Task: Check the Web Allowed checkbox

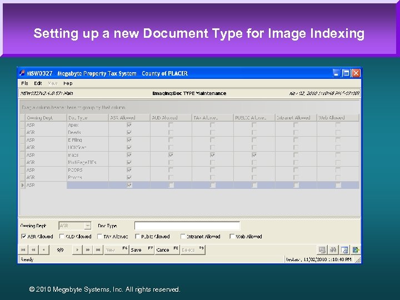Action: pos(231,237)
